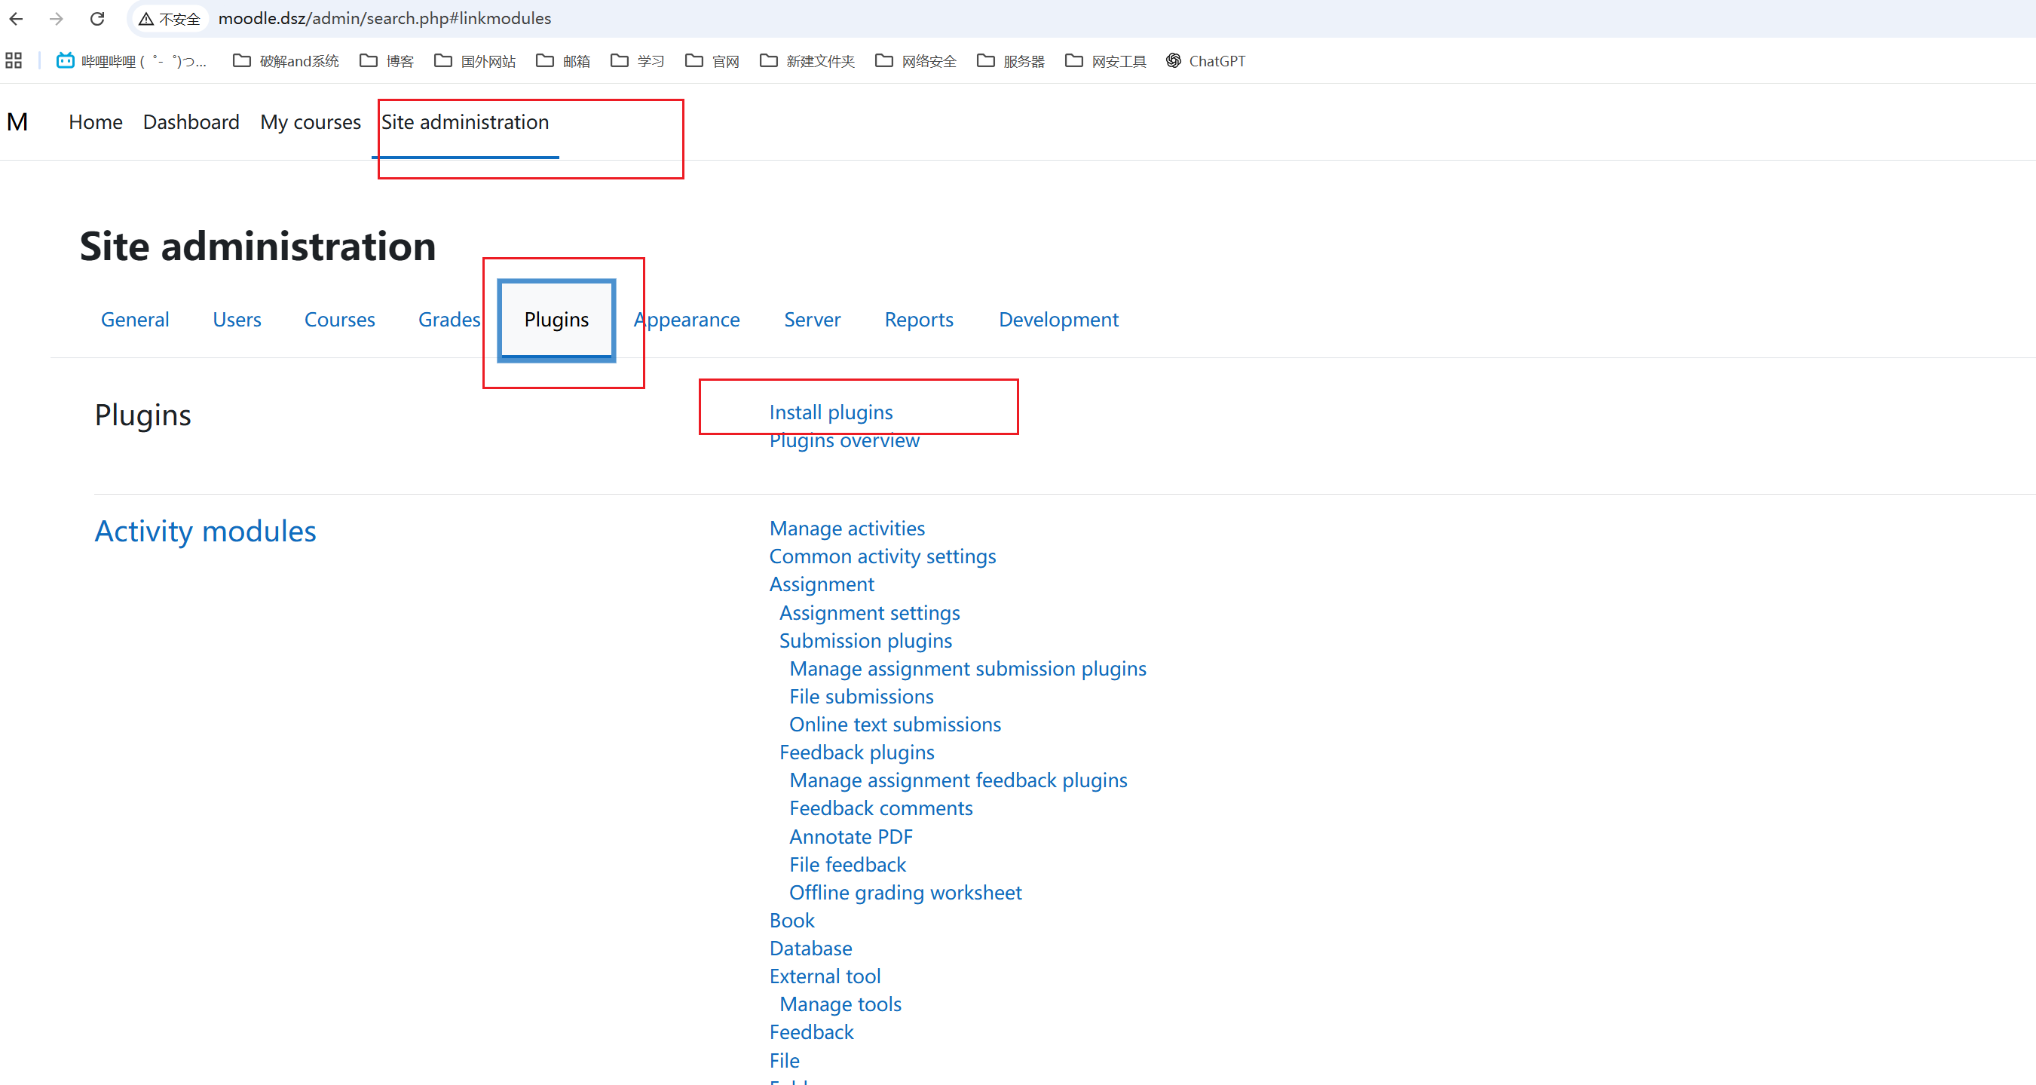Open Annotate PDF settings link
The height and width of the screenshot is (1085, 2036).
tap(850, 837)
